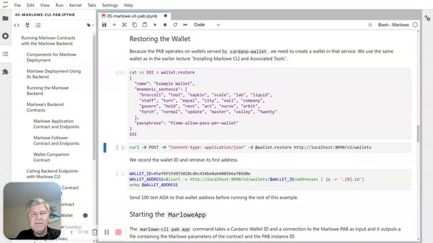The image size is (433, 243).
Task: Open the File Browser sidebar icon
Action: (5, 18)
